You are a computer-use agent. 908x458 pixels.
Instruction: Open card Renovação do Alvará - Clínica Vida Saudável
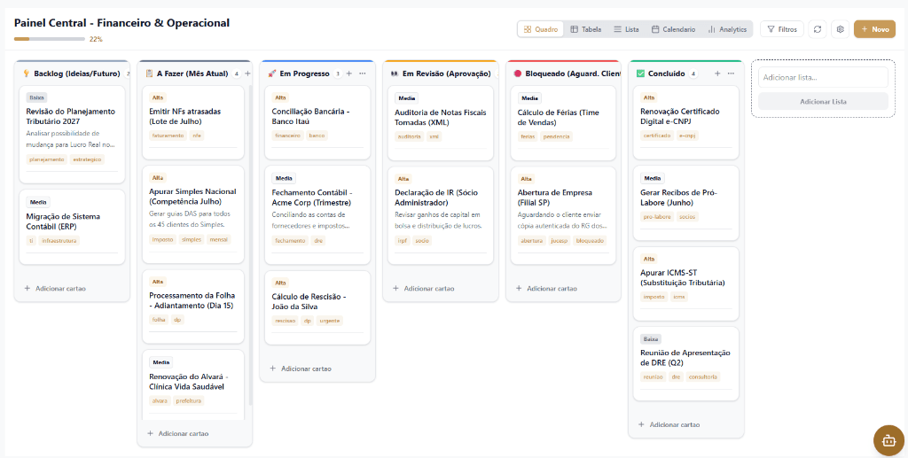[x=193, y=384]
